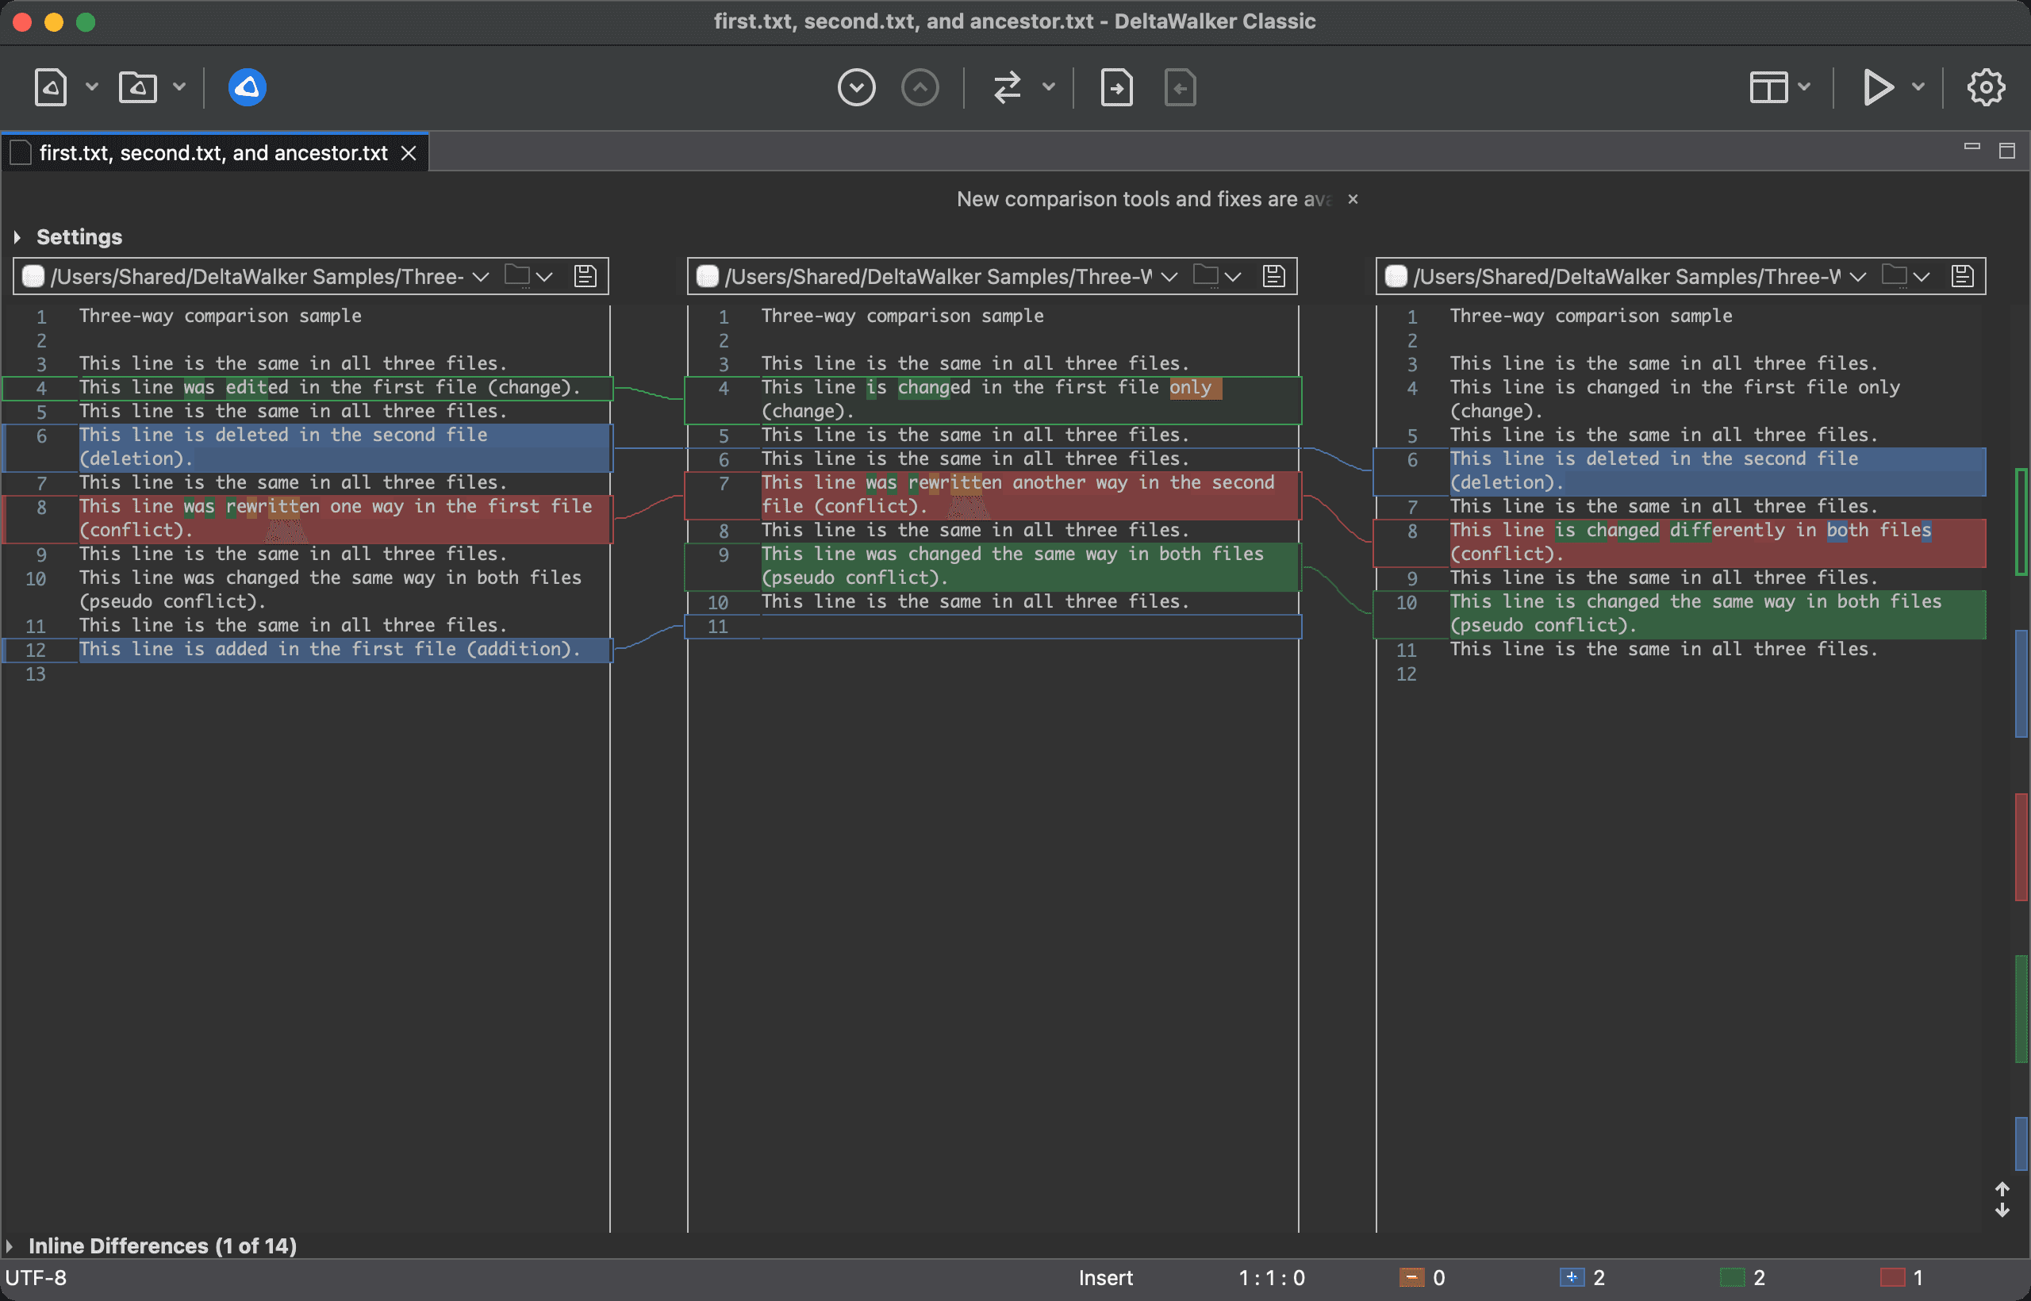Open left pane path history dropdown

coord(481,276)
